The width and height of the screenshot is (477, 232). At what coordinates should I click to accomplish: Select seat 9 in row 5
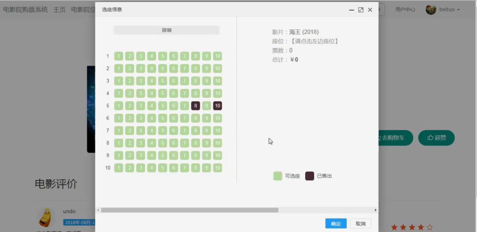point(207,106)
